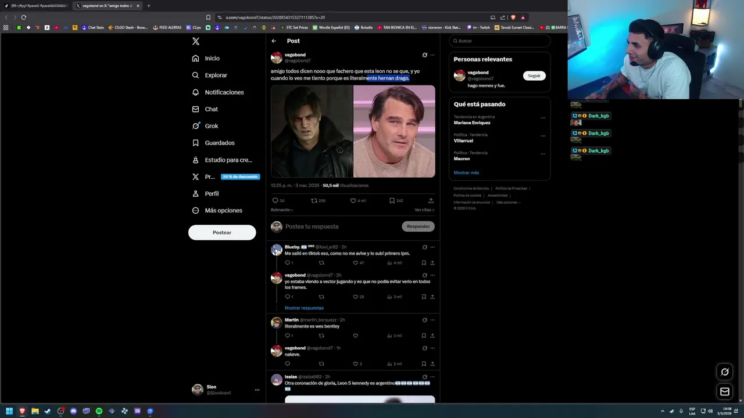Click Mostrar más under trends
The width and height of the screenshot is (744, 418).
466,172
